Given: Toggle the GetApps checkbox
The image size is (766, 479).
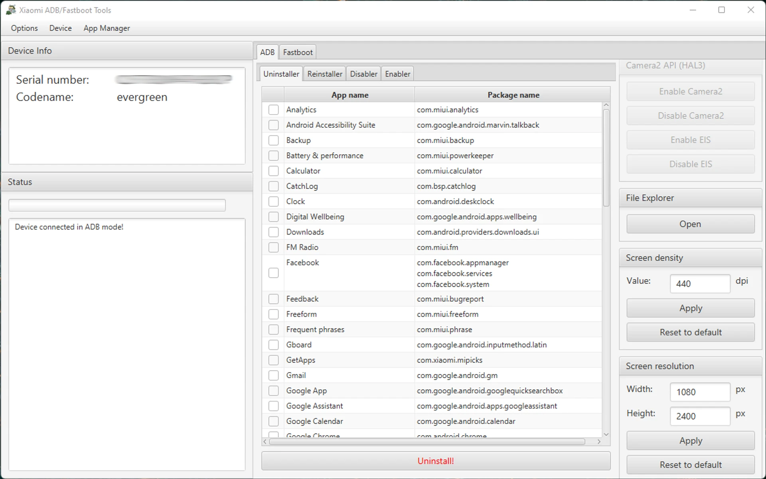Looking at the screenshot, I should pyautogui.click(x=273, y=360).
